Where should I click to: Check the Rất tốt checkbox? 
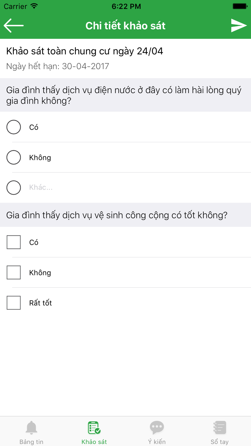coord(14,303)
